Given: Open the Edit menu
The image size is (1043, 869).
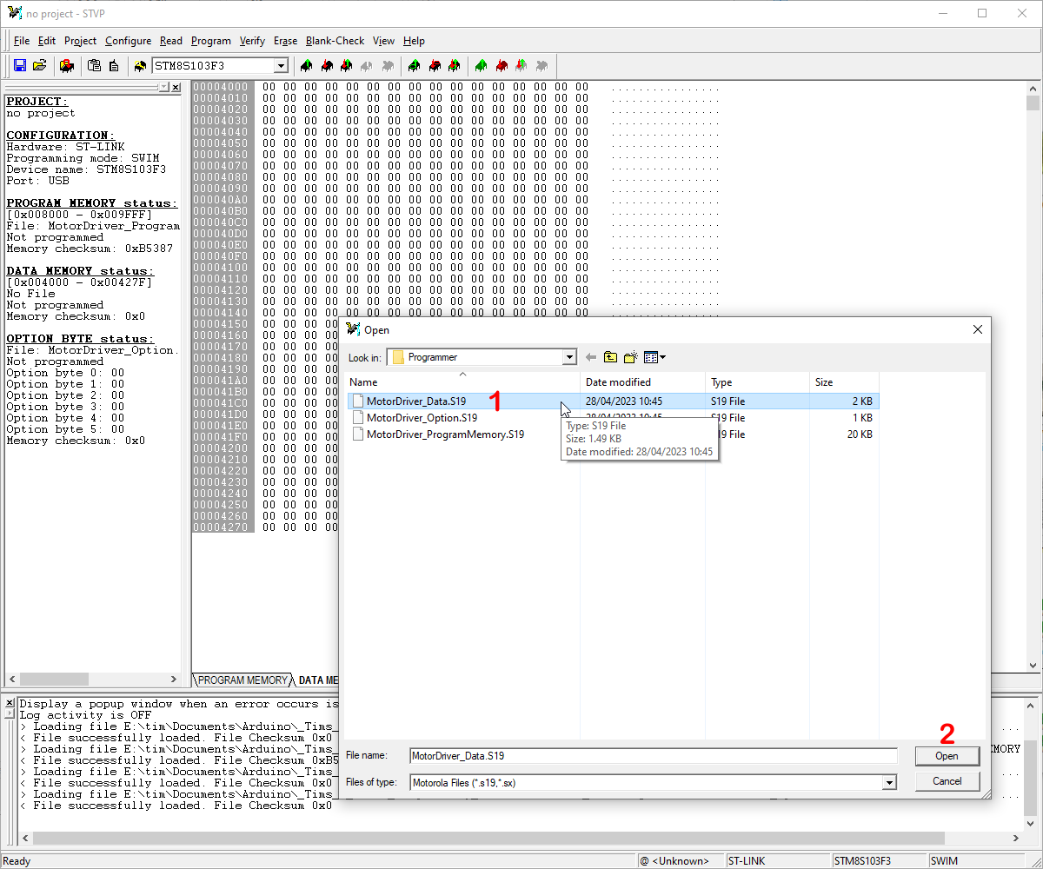Looking at the screenshot, I should 47,41.
